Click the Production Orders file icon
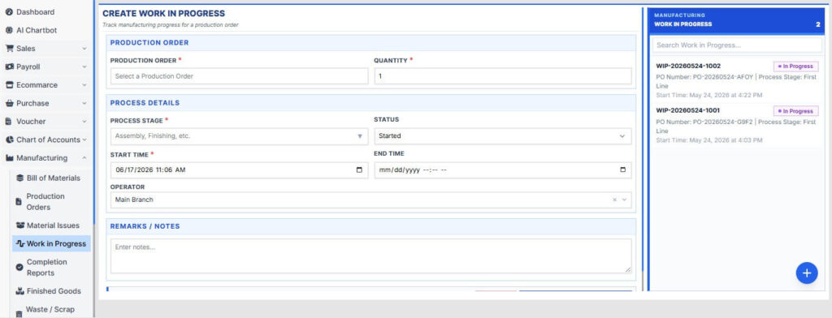The image size is (832, 318). (19, 201)
